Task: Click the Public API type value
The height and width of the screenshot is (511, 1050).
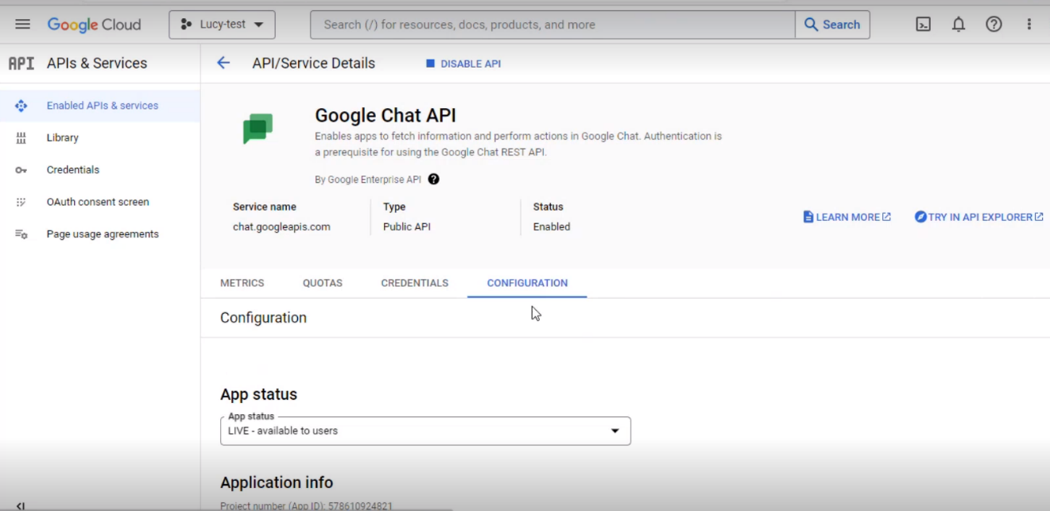Action: point(407,226)
